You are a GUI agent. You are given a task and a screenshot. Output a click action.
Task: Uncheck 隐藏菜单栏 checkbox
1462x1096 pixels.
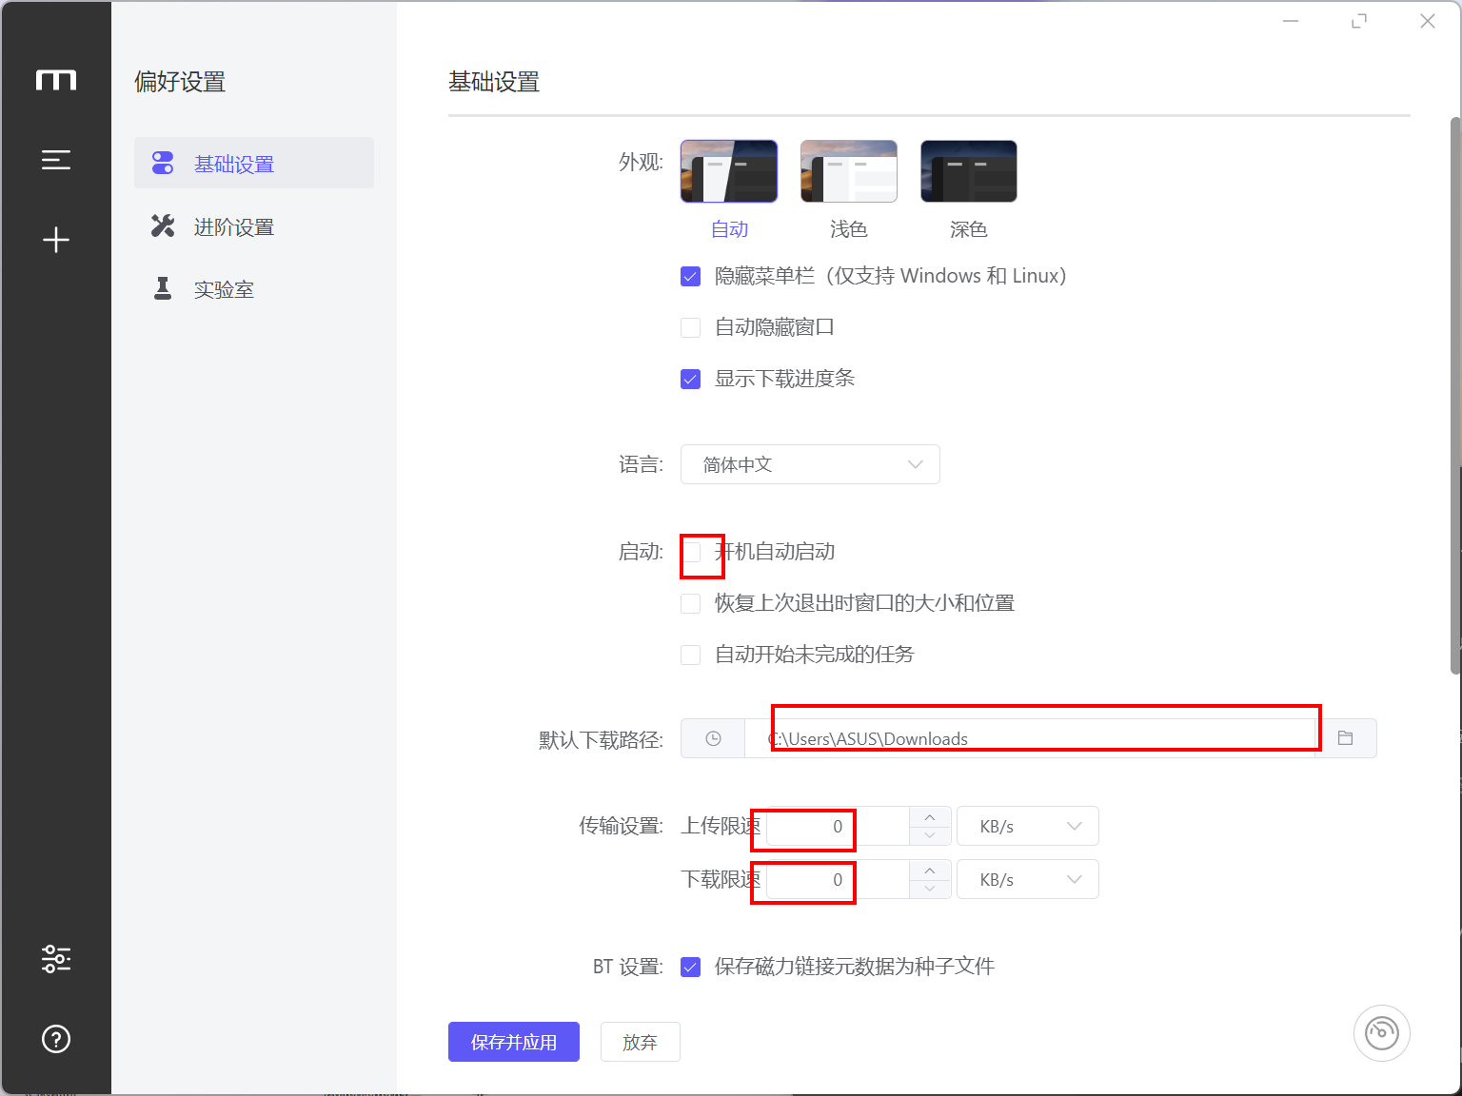pos(691,277)
